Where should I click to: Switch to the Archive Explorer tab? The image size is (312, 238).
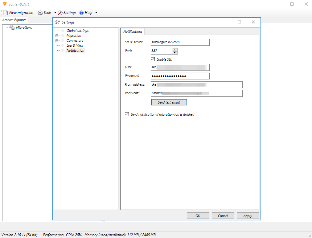tap(14, 20)
